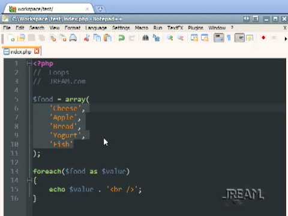The width and height of the screenshot is (288, 216).
Task: Toggle Word Wrap toolbar button
Action: (219, 38)
